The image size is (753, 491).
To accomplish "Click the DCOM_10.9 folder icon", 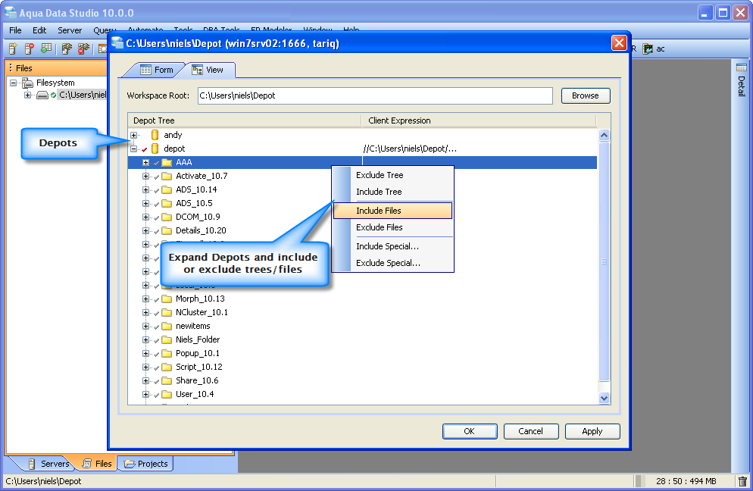I will coord(167,217).
